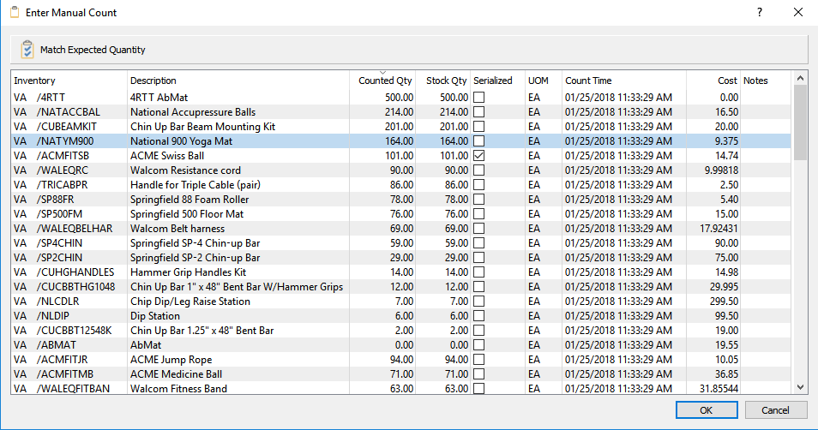The width and height of the screenshot is (818, 430).
Task: Click the Enter Manual Count title icon
Action: point(15,12)
